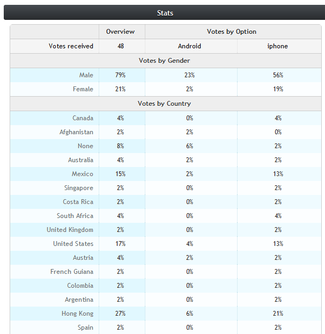Click the French Guiana row label
The image size is (325, 334).
click(72, 272)
